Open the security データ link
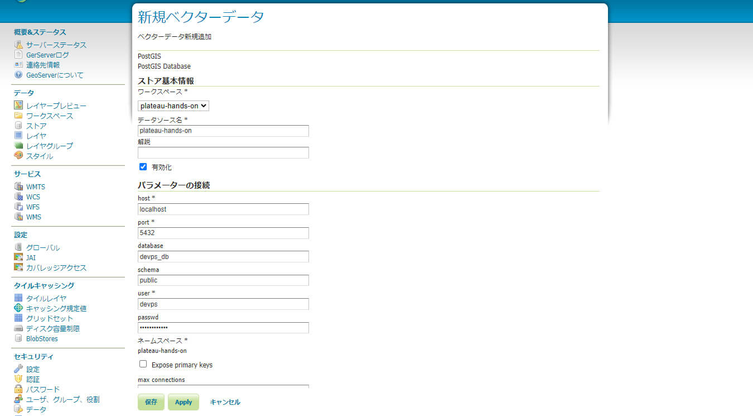 point(36,409)
